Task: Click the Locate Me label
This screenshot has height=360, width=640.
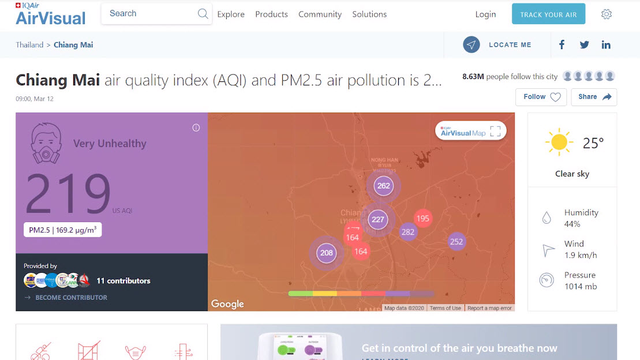Action: pyautogui.click(x=510, y=45)
